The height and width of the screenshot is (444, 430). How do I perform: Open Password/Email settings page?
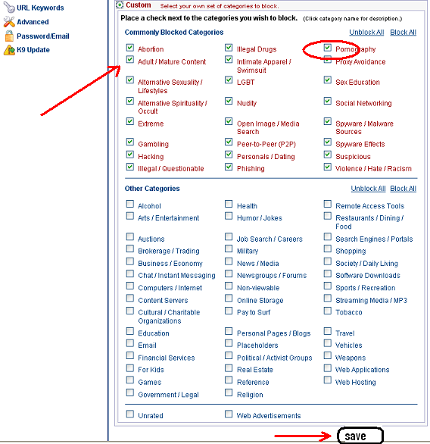(x=43, y=36)
